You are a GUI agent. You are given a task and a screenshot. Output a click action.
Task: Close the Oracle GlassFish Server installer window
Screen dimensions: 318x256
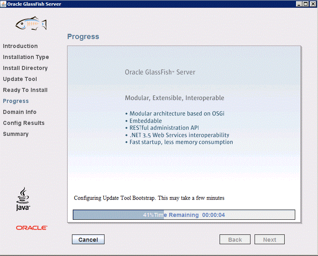(313, 4)
